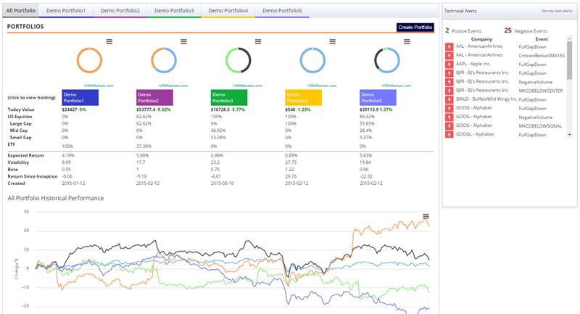Select GOOGL - Alphabet company text

[475, 134]
